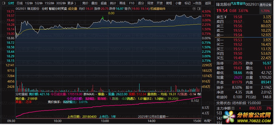The width and height of the screenshot is (275, 125).
Task: Toggle the 简框 simple frame mode
Action: [169, 3]
